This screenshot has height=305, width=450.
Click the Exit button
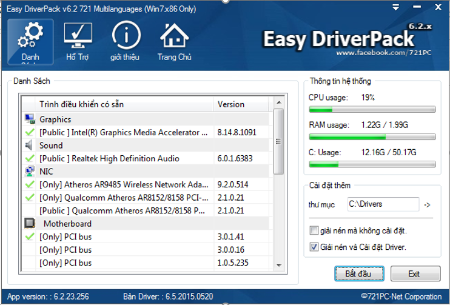tap(415, 273)
